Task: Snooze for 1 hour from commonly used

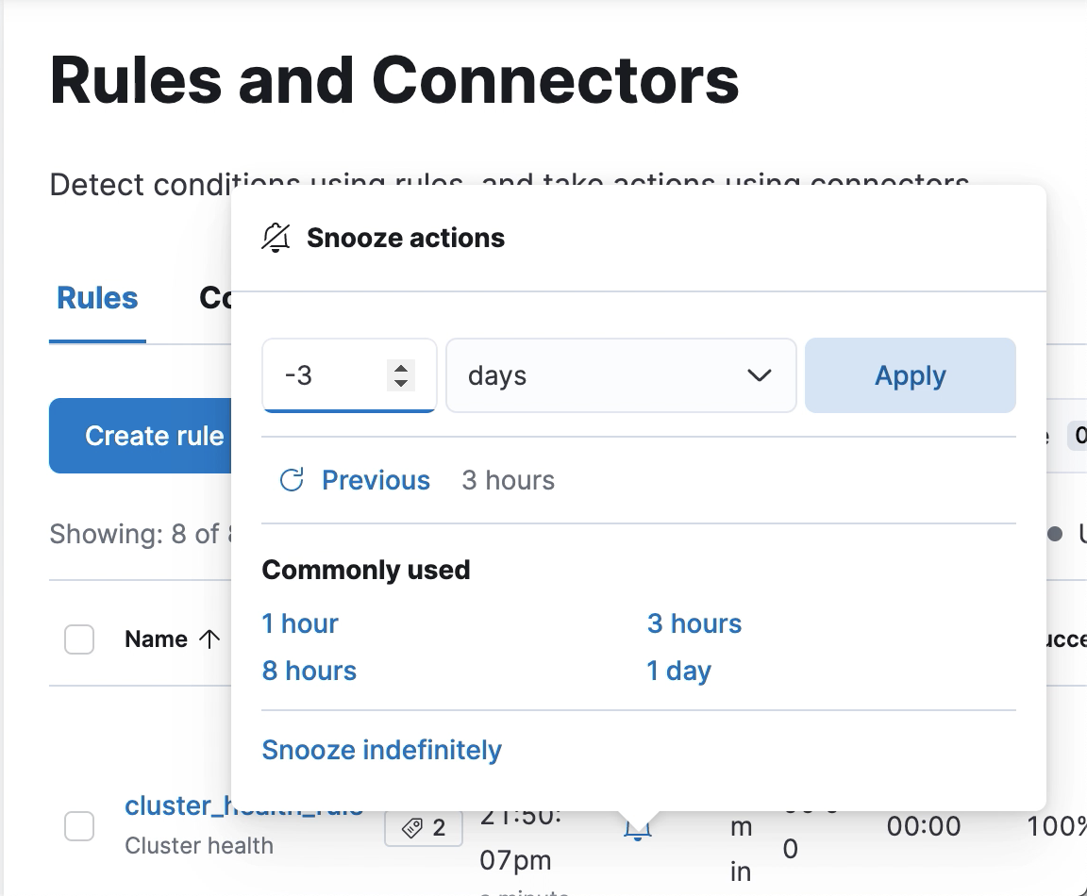Action: coord(299,622)
